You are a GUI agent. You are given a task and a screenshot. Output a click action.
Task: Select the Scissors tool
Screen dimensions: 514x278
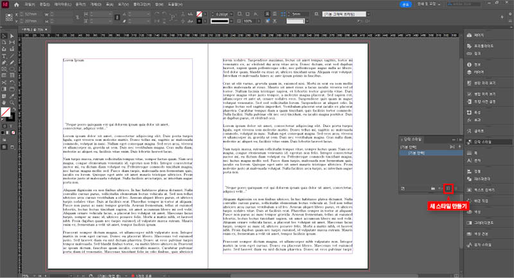4,83
